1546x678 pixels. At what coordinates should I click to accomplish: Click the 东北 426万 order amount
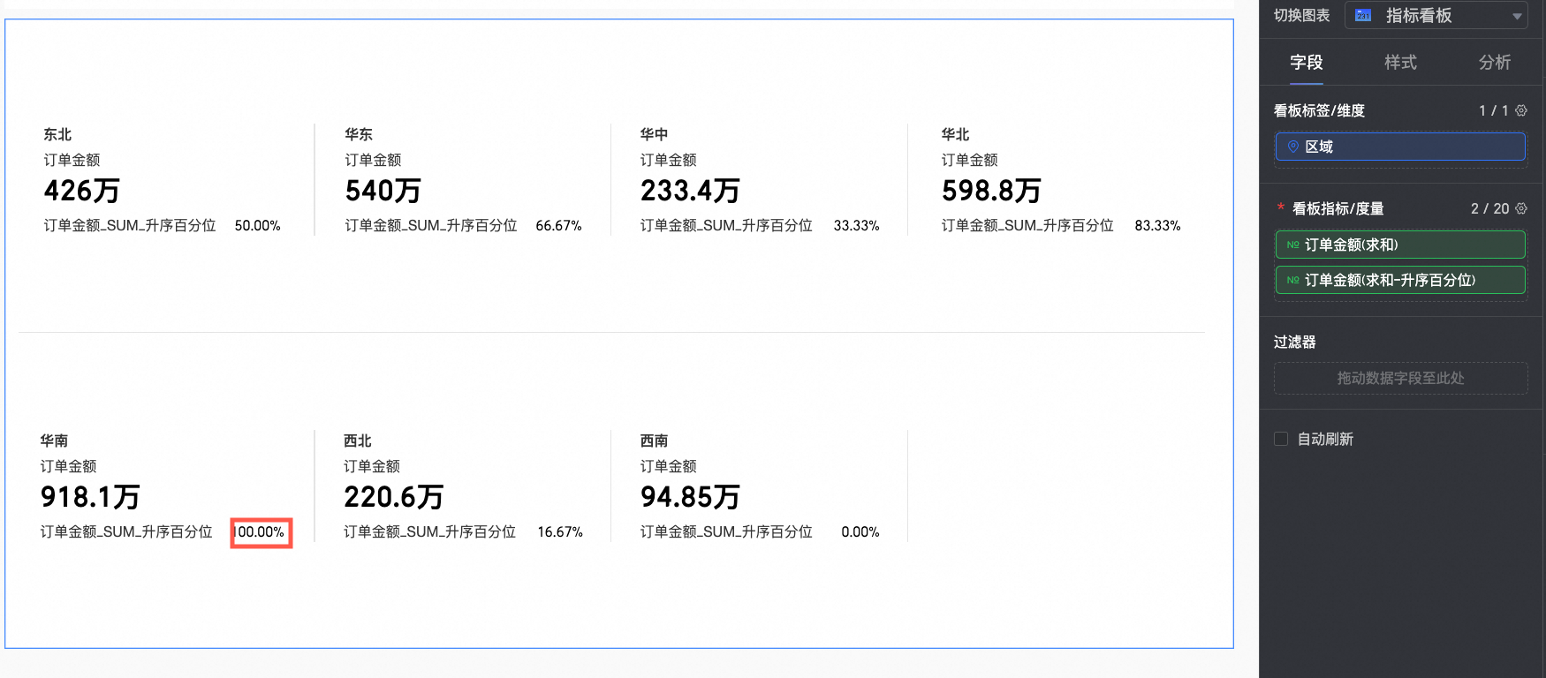82,191
